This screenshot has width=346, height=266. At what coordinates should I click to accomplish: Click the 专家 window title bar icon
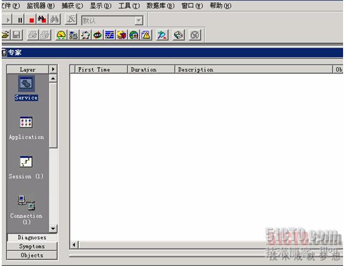4,52
